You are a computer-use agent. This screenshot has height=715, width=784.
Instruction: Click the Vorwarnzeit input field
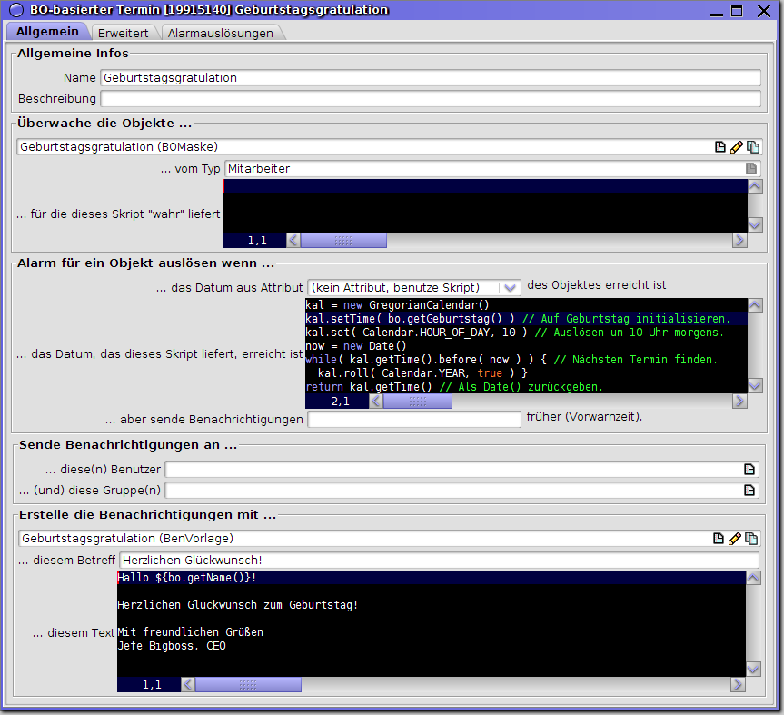414,420
